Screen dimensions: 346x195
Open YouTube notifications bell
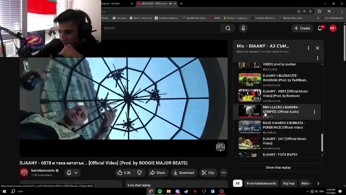[x=320, y=28]
